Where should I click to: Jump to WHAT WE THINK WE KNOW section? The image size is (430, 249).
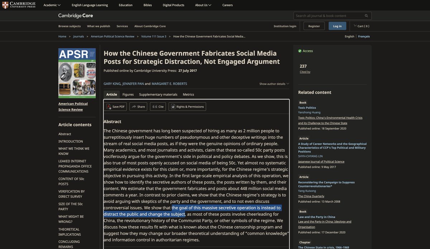(74, 151)
